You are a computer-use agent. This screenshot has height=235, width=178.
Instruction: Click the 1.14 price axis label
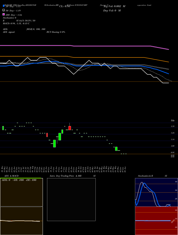(x=173, y=140)
